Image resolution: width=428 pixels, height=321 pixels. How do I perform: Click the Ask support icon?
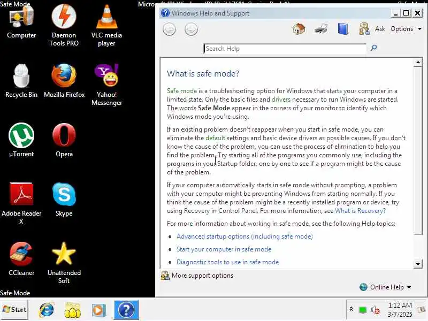click(364, 29)
